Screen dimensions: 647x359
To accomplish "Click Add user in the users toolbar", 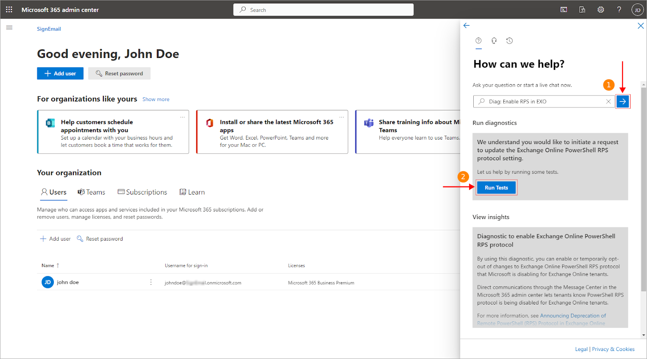I will pos(55,239).
